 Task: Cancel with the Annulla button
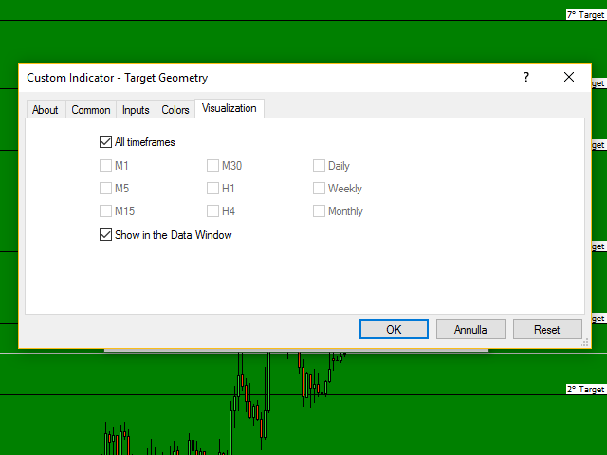470,330
